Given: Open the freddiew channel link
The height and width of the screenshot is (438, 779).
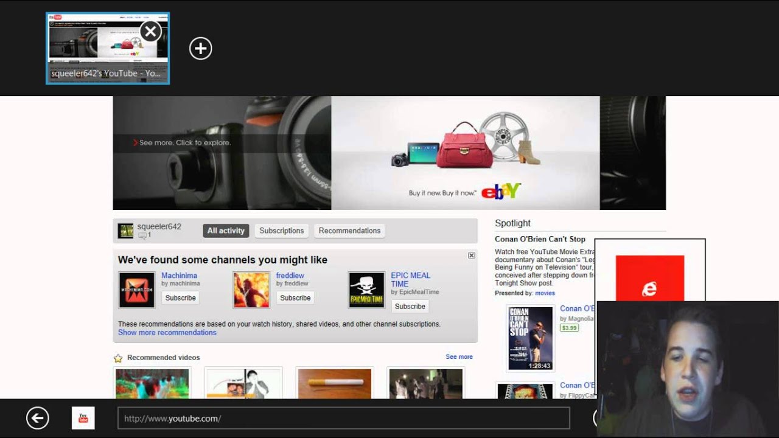Looking at the screenshot, I should coord(290,276).
